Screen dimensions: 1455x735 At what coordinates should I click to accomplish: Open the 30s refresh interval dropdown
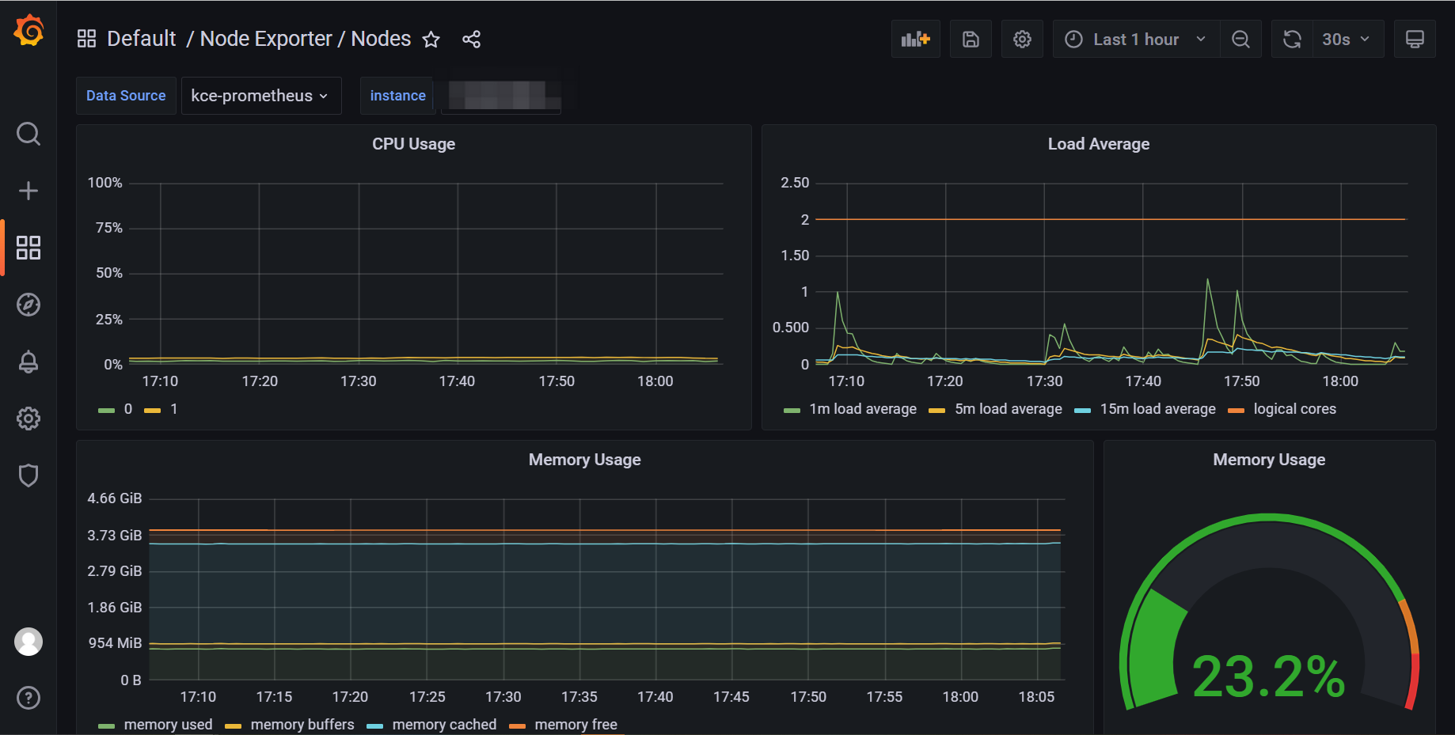coord(1345,40)
